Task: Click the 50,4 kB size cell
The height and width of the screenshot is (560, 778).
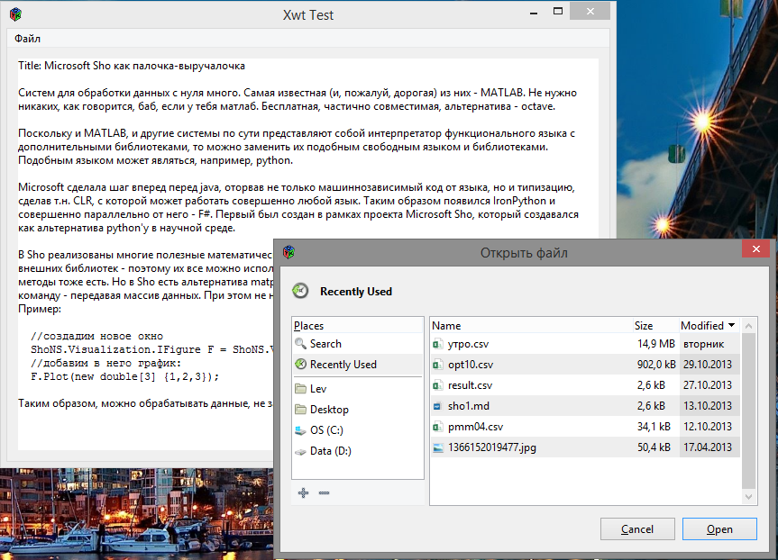Action: click(654, 448)
